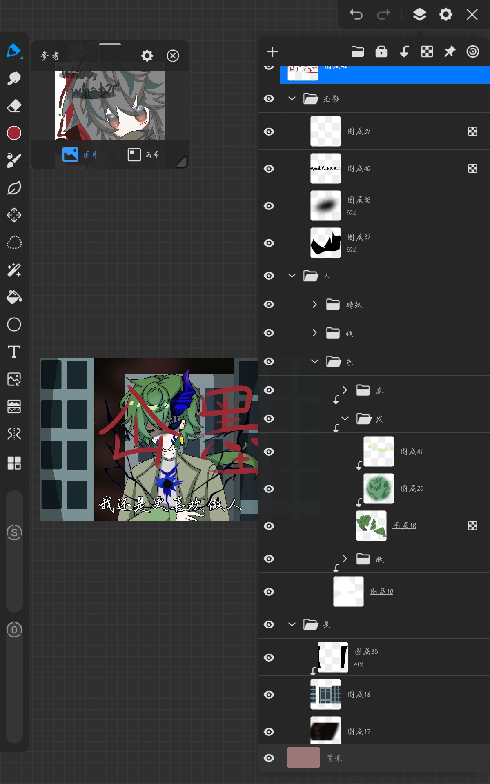Switch reference panel to 画布 tab
Screen dimensions: 490x784
(x=143, y=155)
